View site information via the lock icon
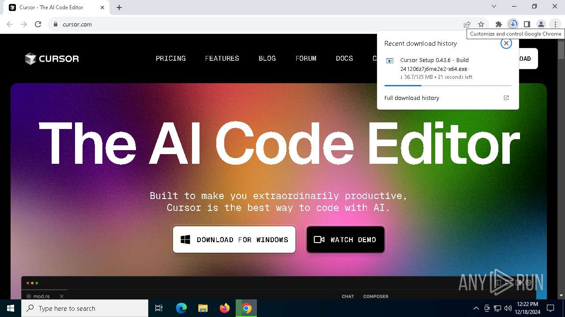Image resolution: width=565 pixels, height=317 pixels. pos(56,24)
